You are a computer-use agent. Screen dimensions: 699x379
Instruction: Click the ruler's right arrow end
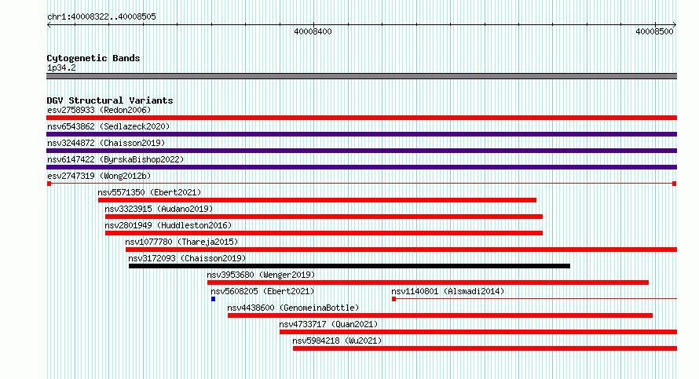click(x=674, y=24)
